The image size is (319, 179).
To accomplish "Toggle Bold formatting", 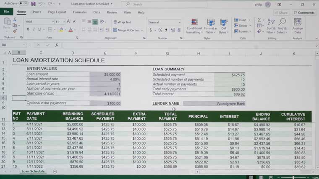I will pyautogui.click(x=28, y=30).
